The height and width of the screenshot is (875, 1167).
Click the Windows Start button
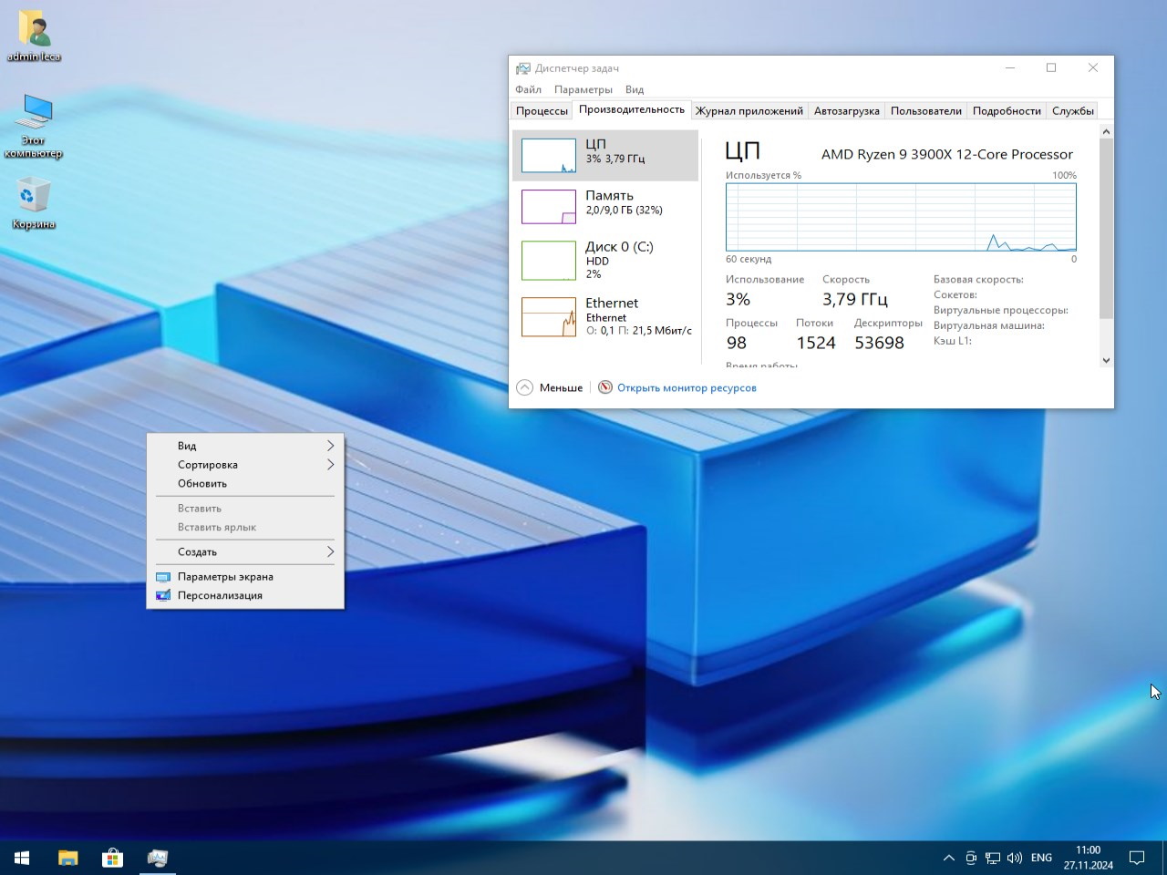(x=22, y=858)
